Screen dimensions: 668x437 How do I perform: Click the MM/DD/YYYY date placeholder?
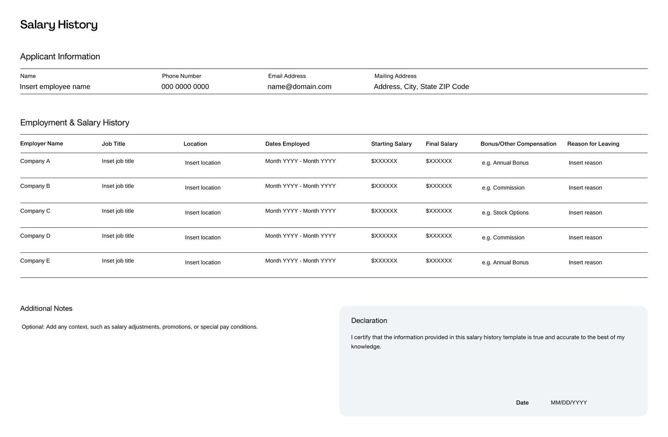569,403
